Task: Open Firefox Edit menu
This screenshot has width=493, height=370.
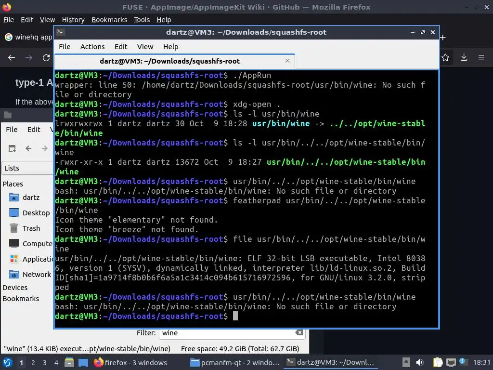Action: coord(27,20)
